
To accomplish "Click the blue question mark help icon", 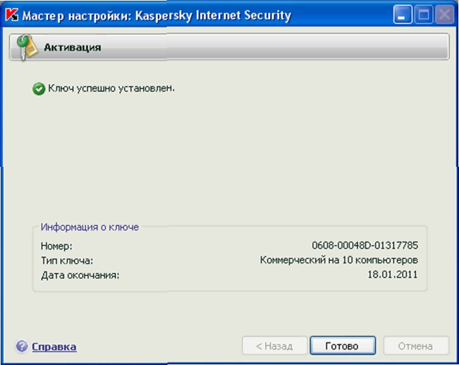I will 22,346.
